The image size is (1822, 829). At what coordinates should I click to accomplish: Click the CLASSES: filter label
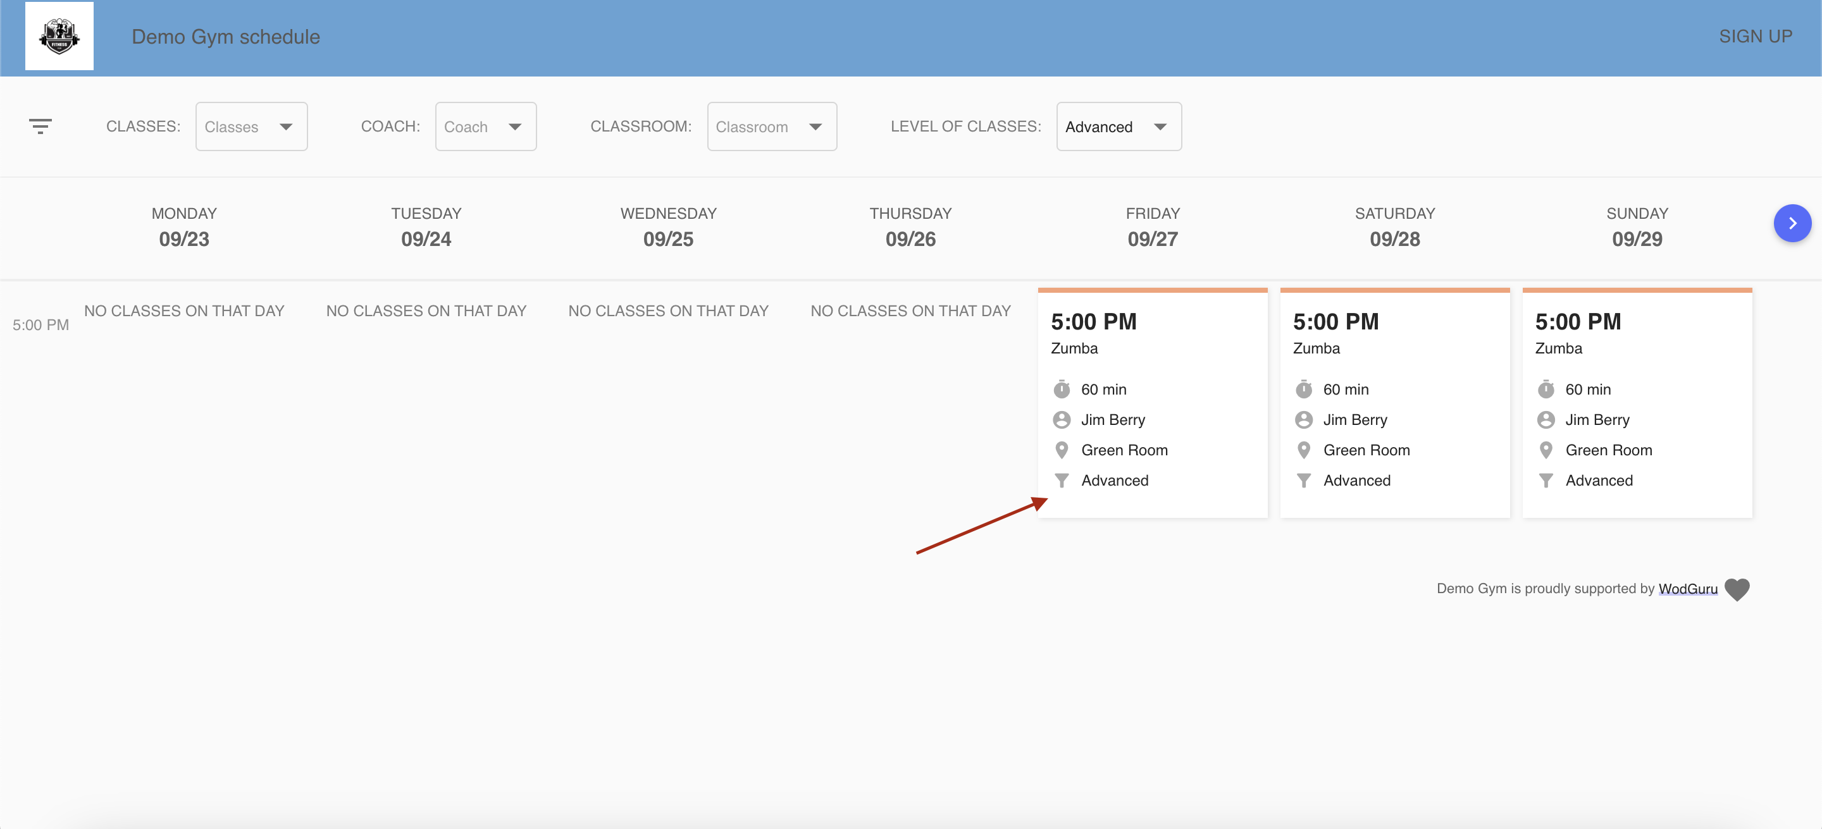(143, 126)
